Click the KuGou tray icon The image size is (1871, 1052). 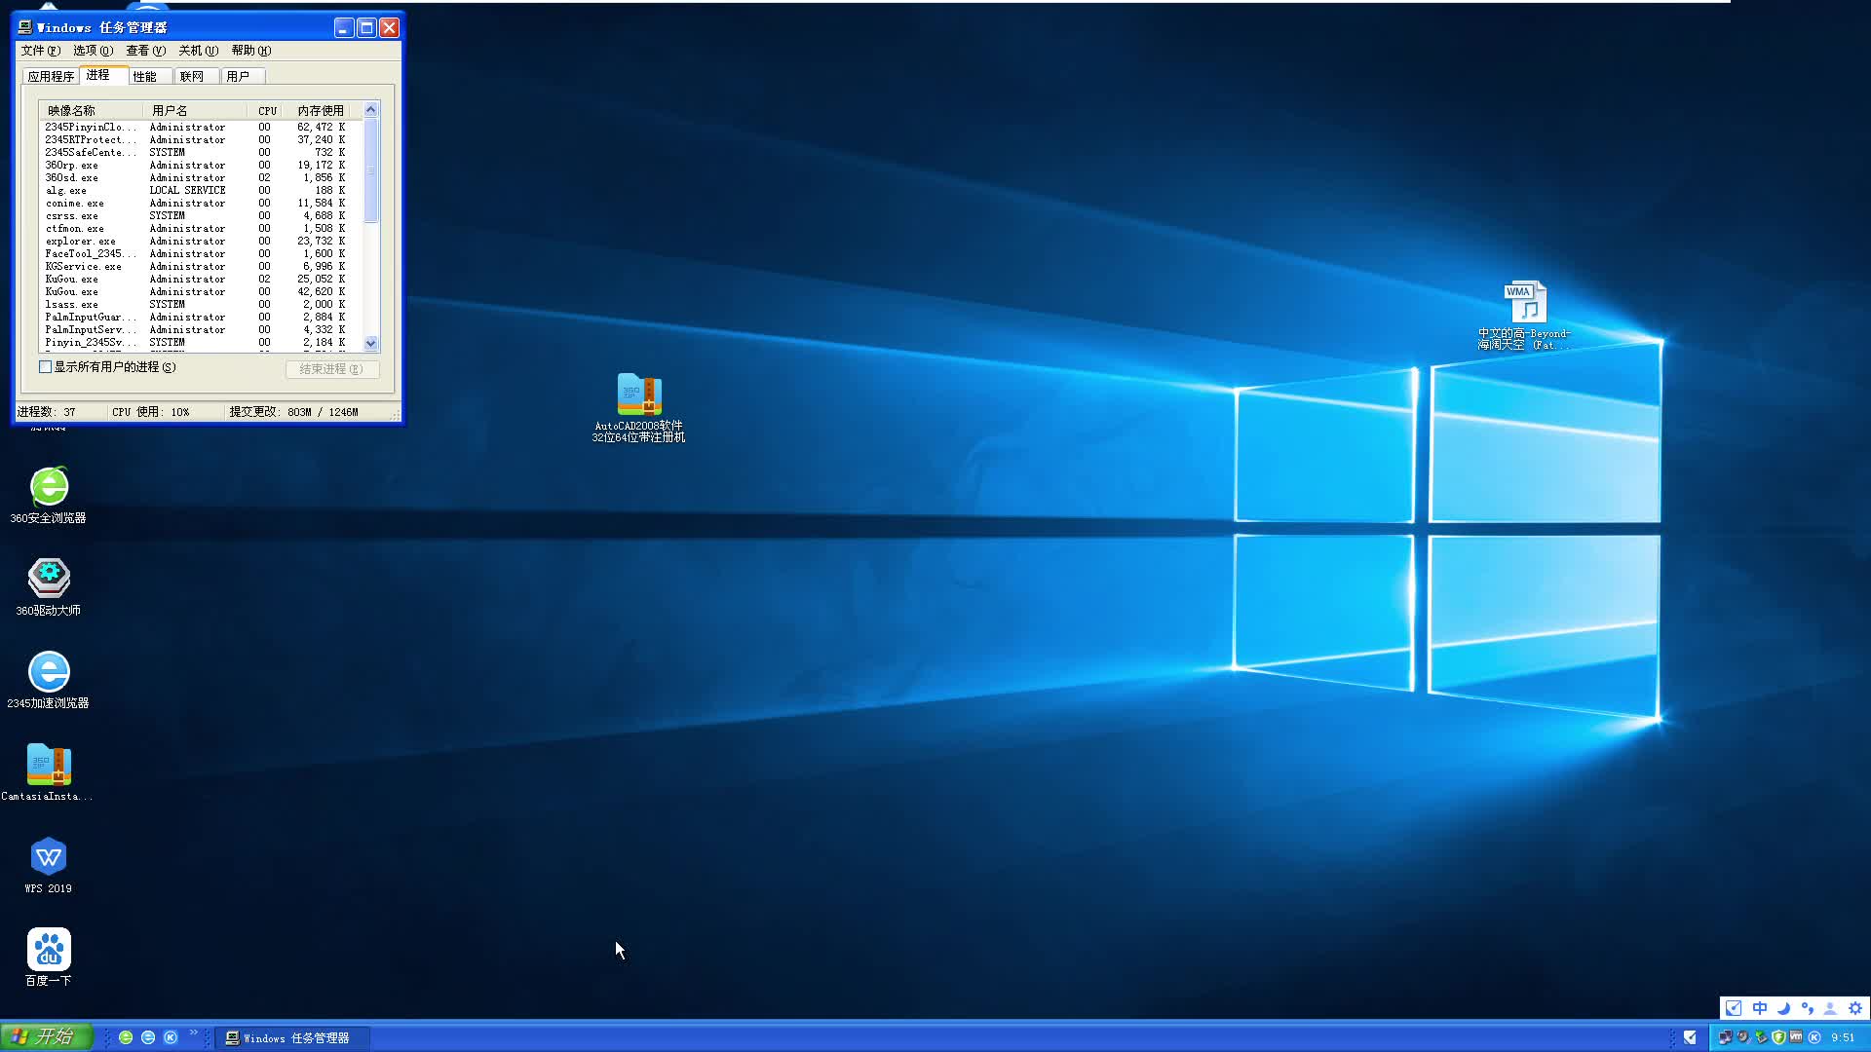[1814, 1037]
